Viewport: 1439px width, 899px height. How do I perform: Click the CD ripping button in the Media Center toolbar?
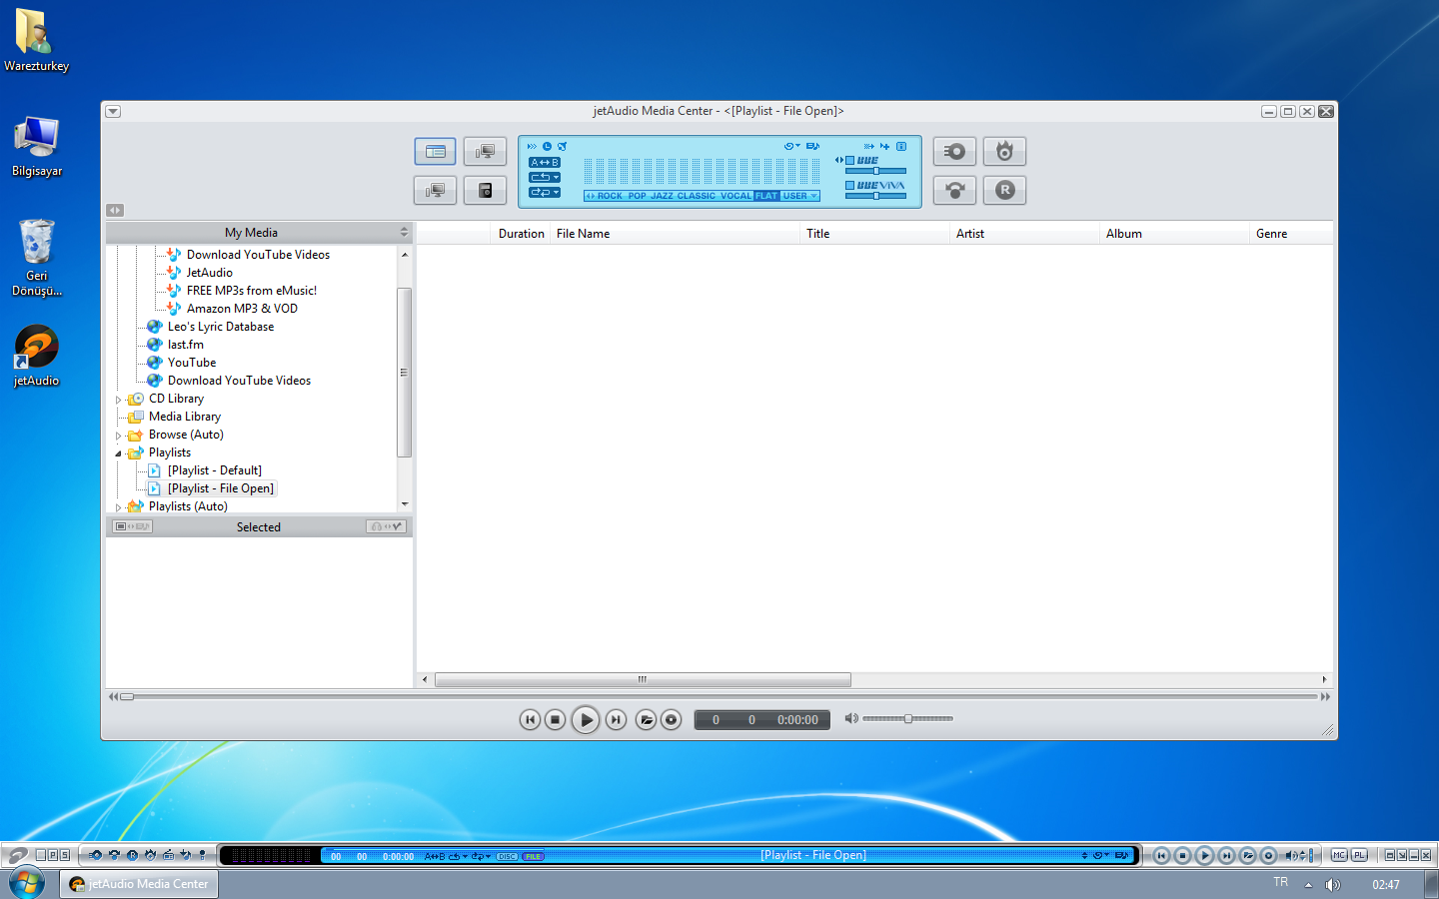pos(954,152)
